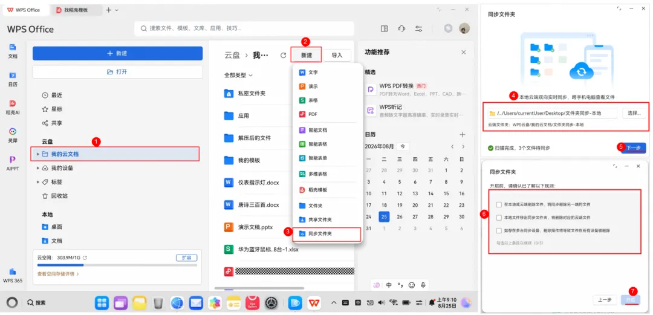The height and width of the screenshot is (315, 653).
Task: Click the blue 新建 button in sidebar
Action: pyautogui.click(x=118, y=53)
